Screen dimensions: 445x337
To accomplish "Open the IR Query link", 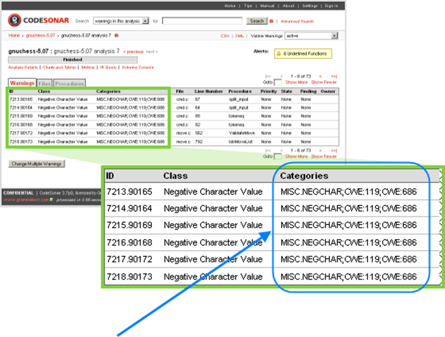I will [108, 67].
